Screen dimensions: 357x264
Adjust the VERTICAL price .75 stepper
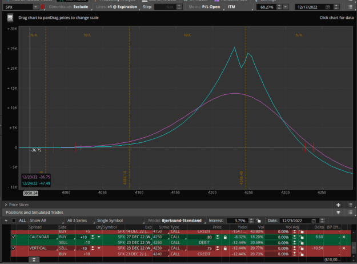point(218,248)
